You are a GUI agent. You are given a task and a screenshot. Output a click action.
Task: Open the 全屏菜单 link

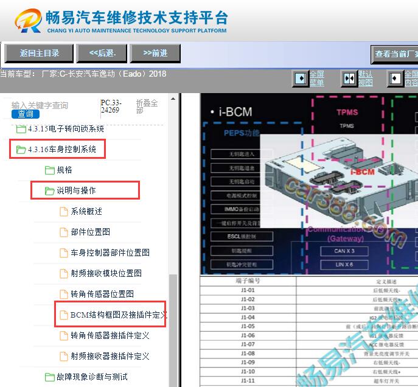click(x=317, y=78)
